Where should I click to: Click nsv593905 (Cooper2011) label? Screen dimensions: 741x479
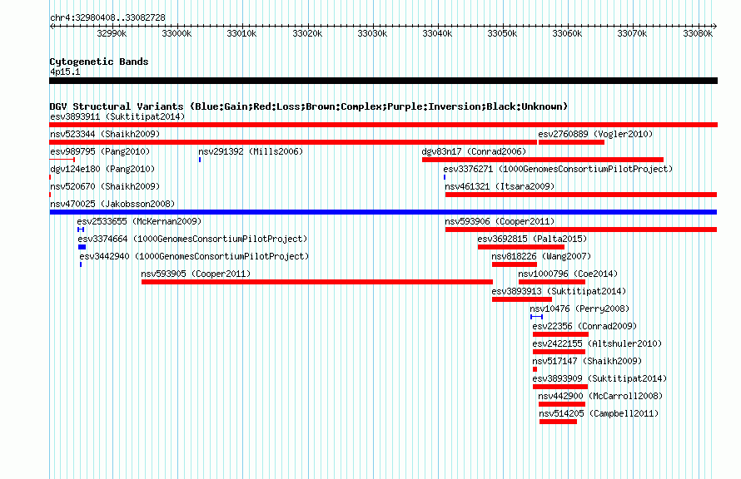[x=196, y=274]
